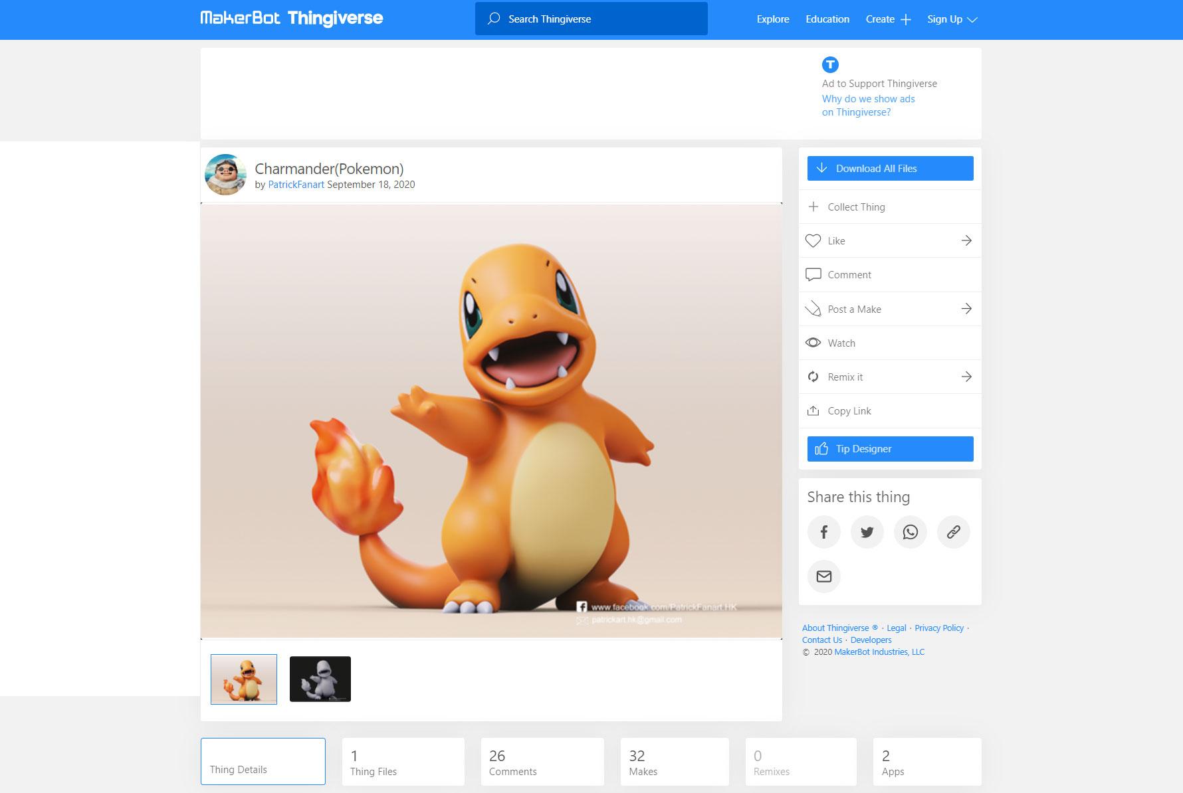1183x793 pixels.
Task: Switch to the Thing Details tab
Action: coord(263,761)
